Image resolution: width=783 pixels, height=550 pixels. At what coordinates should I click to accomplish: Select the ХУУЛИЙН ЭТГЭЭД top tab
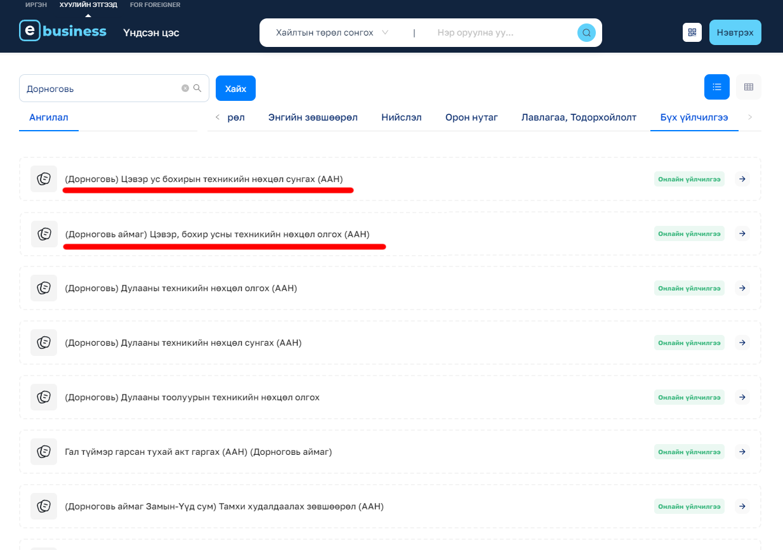[x=88, y=5]
